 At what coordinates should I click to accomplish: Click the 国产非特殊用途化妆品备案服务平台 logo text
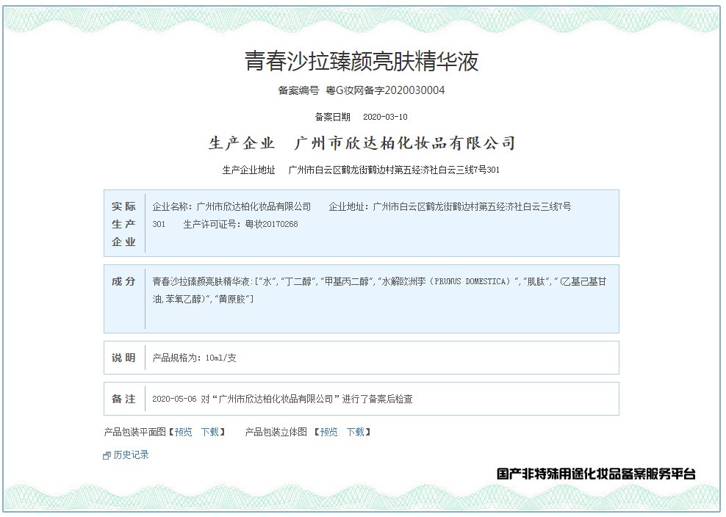pos(596,474)
